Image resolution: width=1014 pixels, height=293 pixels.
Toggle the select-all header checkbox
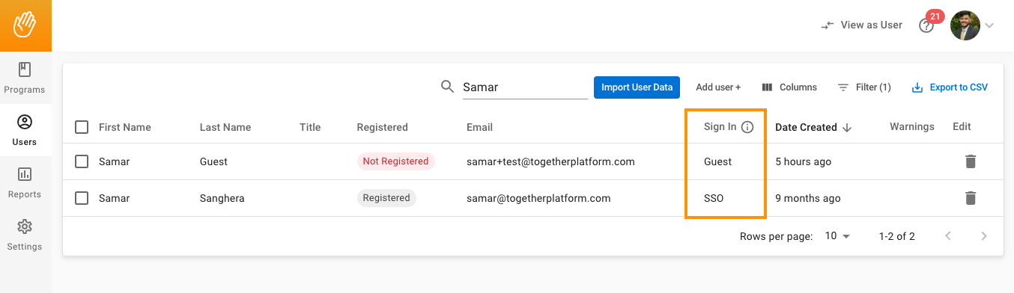point(82,127)
